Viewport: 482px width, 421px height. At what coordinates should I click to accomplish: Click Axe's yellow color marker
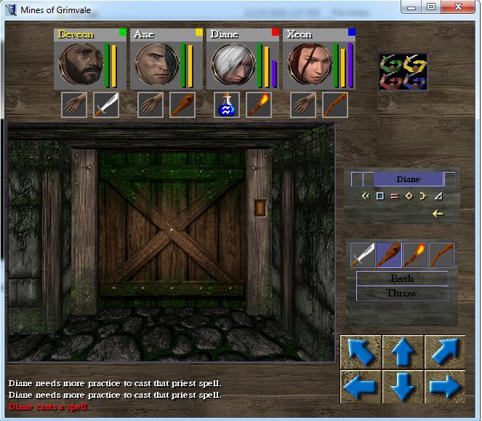199,32
